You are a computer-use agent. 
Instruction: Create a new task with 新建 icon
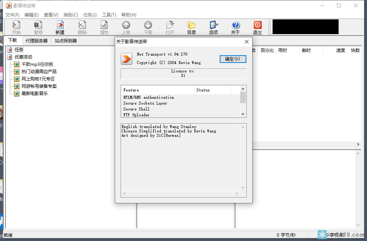pos(60,27)
